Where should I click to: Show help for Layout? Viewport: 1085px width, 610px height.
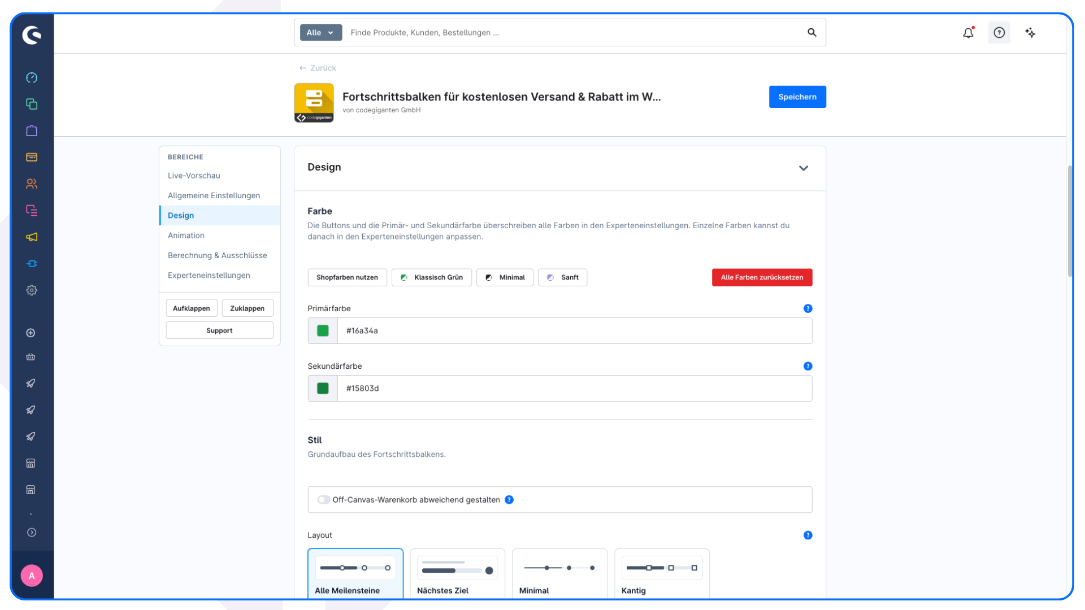808,535
